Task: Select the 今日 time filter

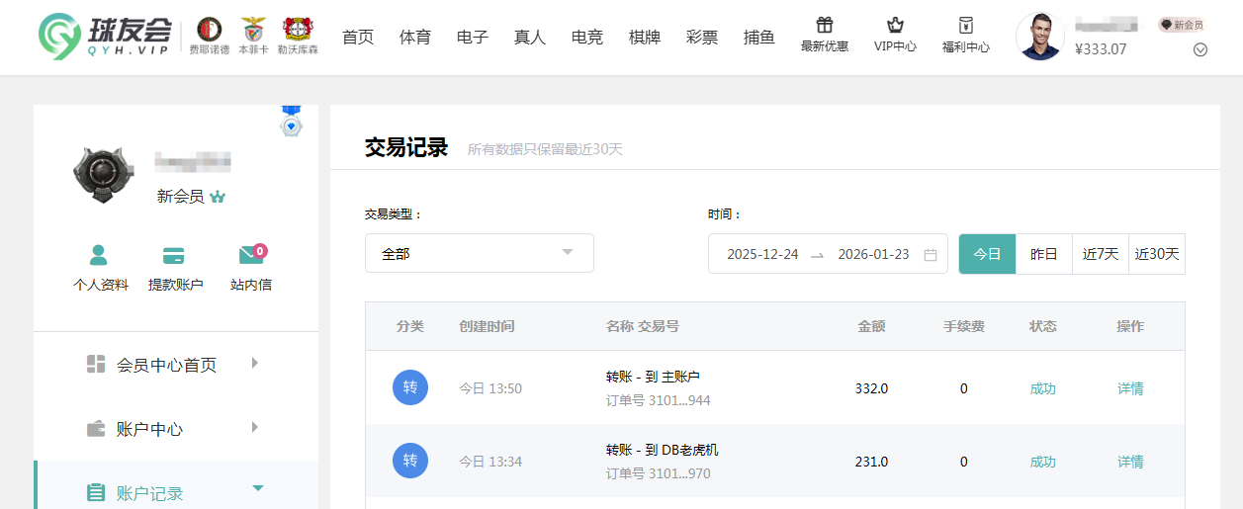Action: (x=988, y=254)
